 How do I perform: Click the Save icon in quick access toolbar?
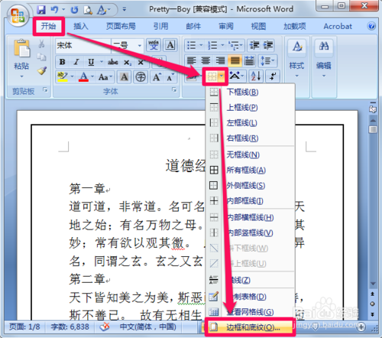point(41,10)
